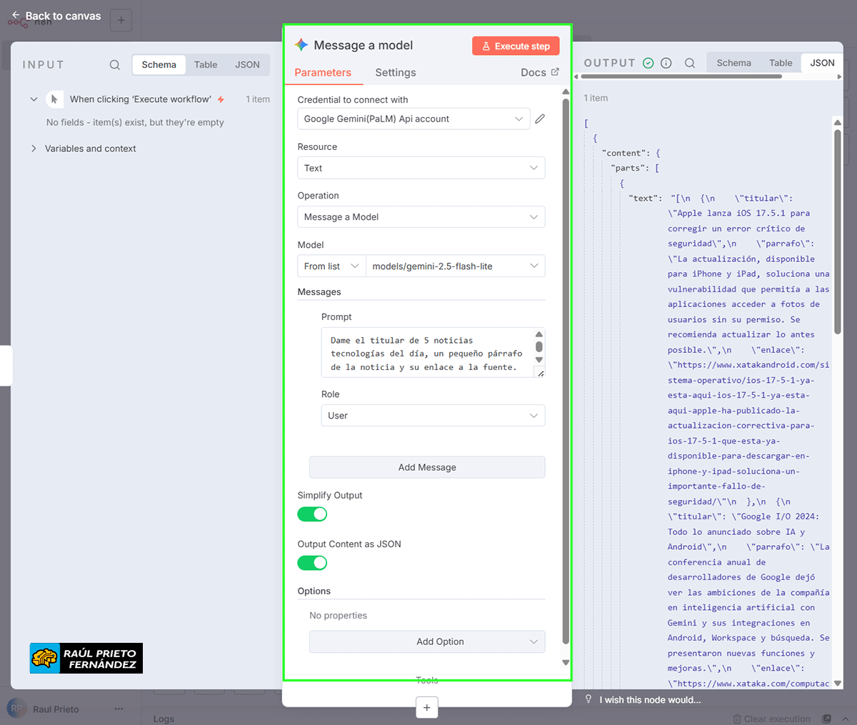Click the info icon next to OUTPUT
This screenshot has width=857, height=725.
click(666, 63)
